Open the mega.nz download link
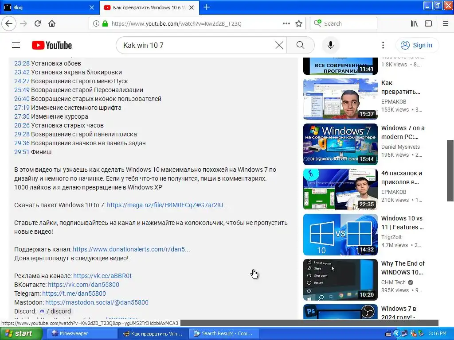454x340 pixels. [167, 205]
